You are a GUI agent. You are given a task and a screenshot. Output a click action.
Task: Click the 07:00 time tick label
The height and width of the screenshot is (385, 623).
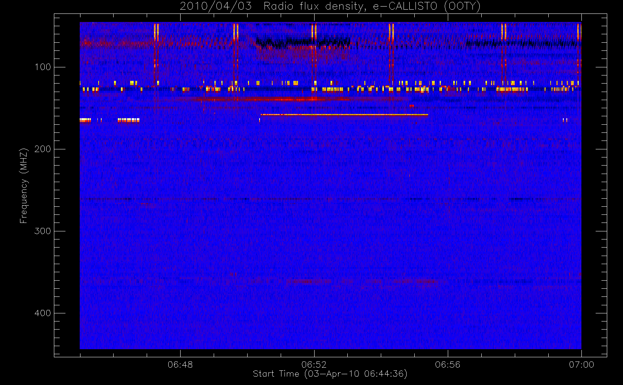[581, 365]
